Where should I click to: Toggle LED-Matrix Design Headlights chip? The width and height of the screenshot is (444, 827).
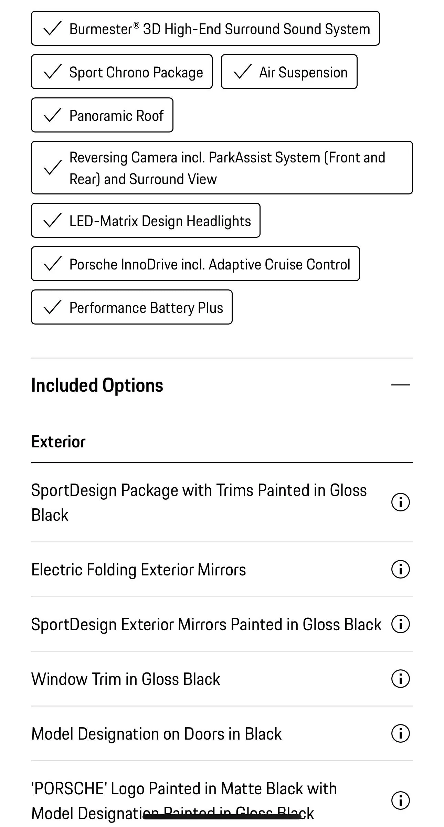(146, 220)
